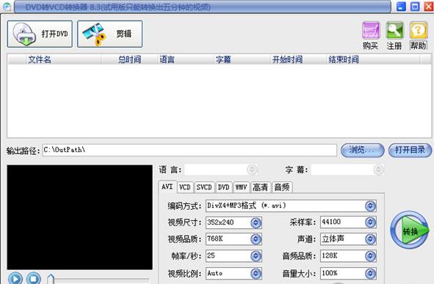The image size is (434, 284).
Task: Open the 声道 channel dropdown
Action: 370,239
